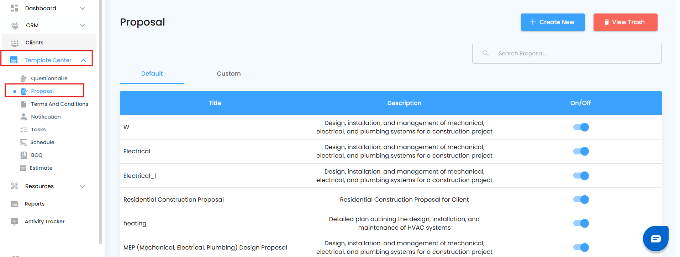Open the chat support widget
The height and width of the screenshot is (257, 680).
pyautogui.click(x=655, y=239)
